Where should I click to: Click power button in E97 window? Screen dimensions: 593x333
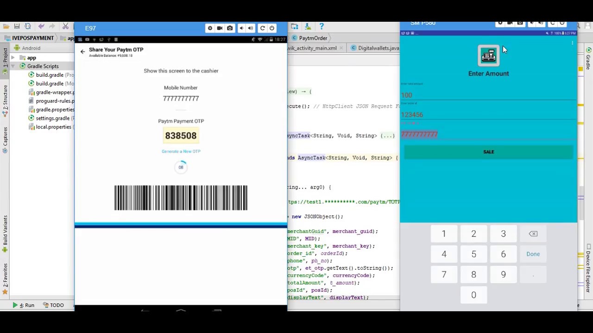(x=272, y=28)
